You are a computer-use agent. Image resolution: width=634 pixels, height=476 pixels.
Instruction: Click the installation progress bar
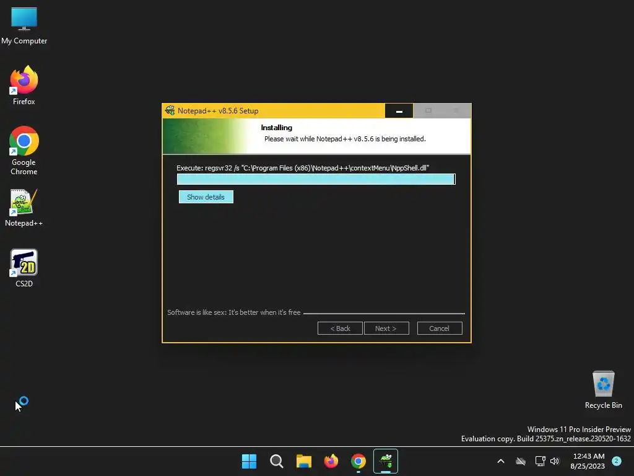pyautogui.click(x=316, y=179)
